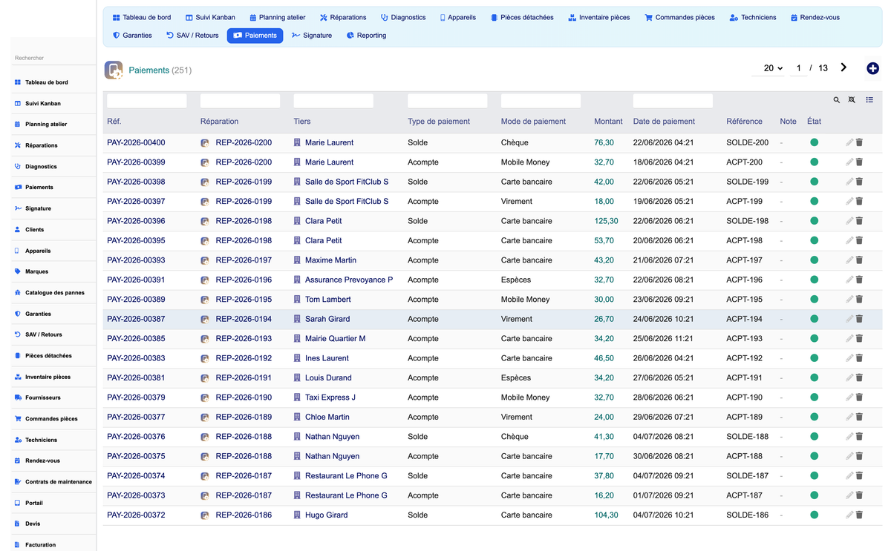Viewport: 891px width, 551px height.
Task: Open the page size dropdown showing 20
Action: coord(773,68)
